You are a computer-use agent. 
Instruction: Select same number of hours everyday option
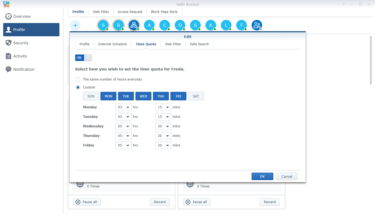coord(78,79)
